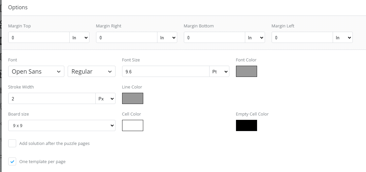Open the Font Size Pt unit dropdown
366x172 pixels.
point(219,71)
